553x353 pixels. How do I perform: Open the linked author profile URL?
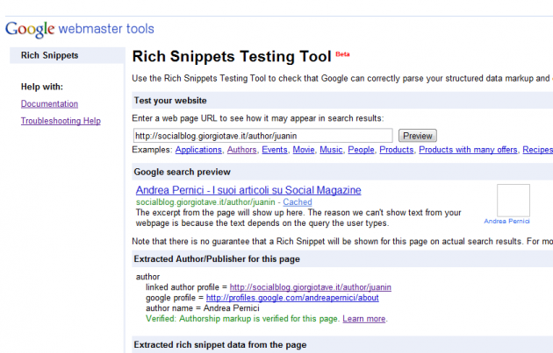click(x=311, y=287)
